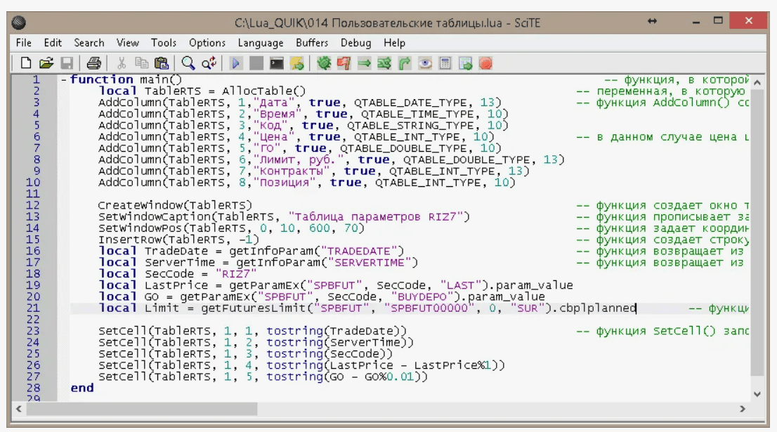
Task: Open the Language menu
Action: (261, 43)
